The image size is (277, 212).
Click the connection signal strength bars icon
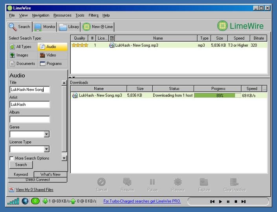coord(13,201)
